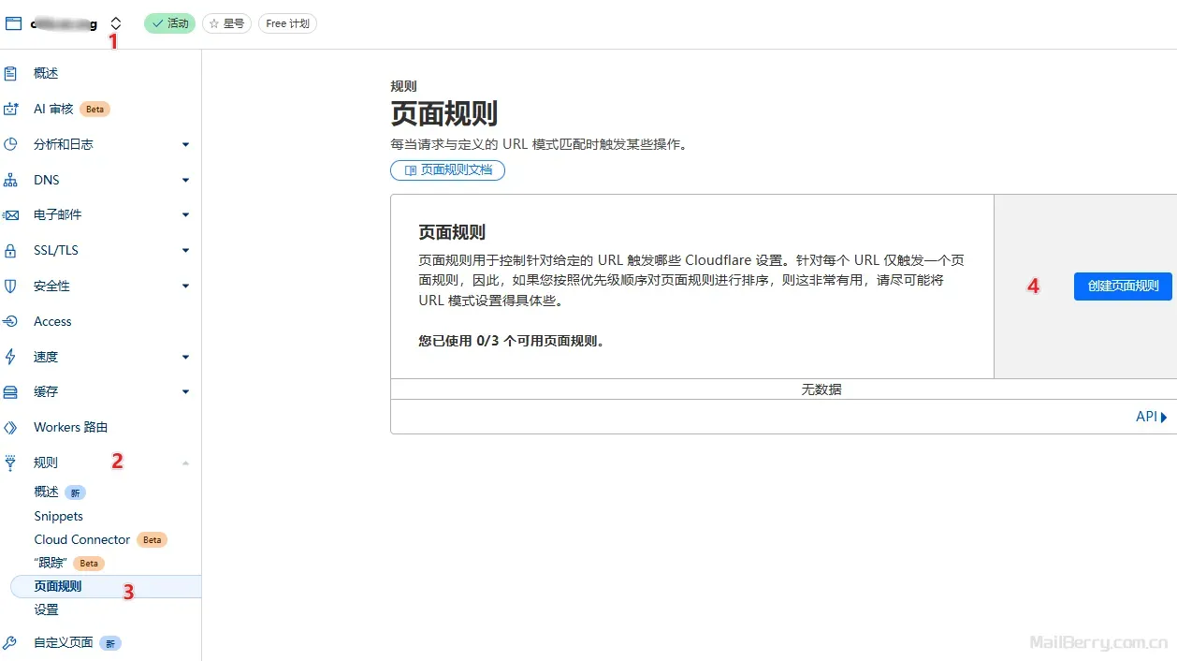Click the 规则 funnel icon
The width and height of the screenshot is (1177, 661).
pyautogui.click(x=11, y=463)
